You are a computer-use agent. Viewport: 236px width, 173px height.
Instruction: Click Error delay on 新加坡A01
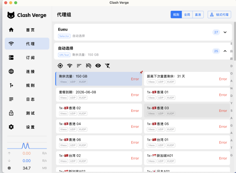tap(223, 158)
